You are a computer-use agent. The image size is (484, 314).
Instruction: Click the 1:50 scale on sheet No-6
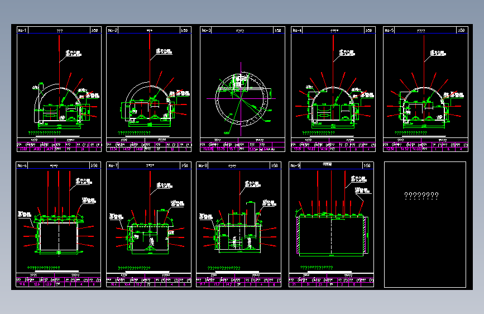(94, 165)
